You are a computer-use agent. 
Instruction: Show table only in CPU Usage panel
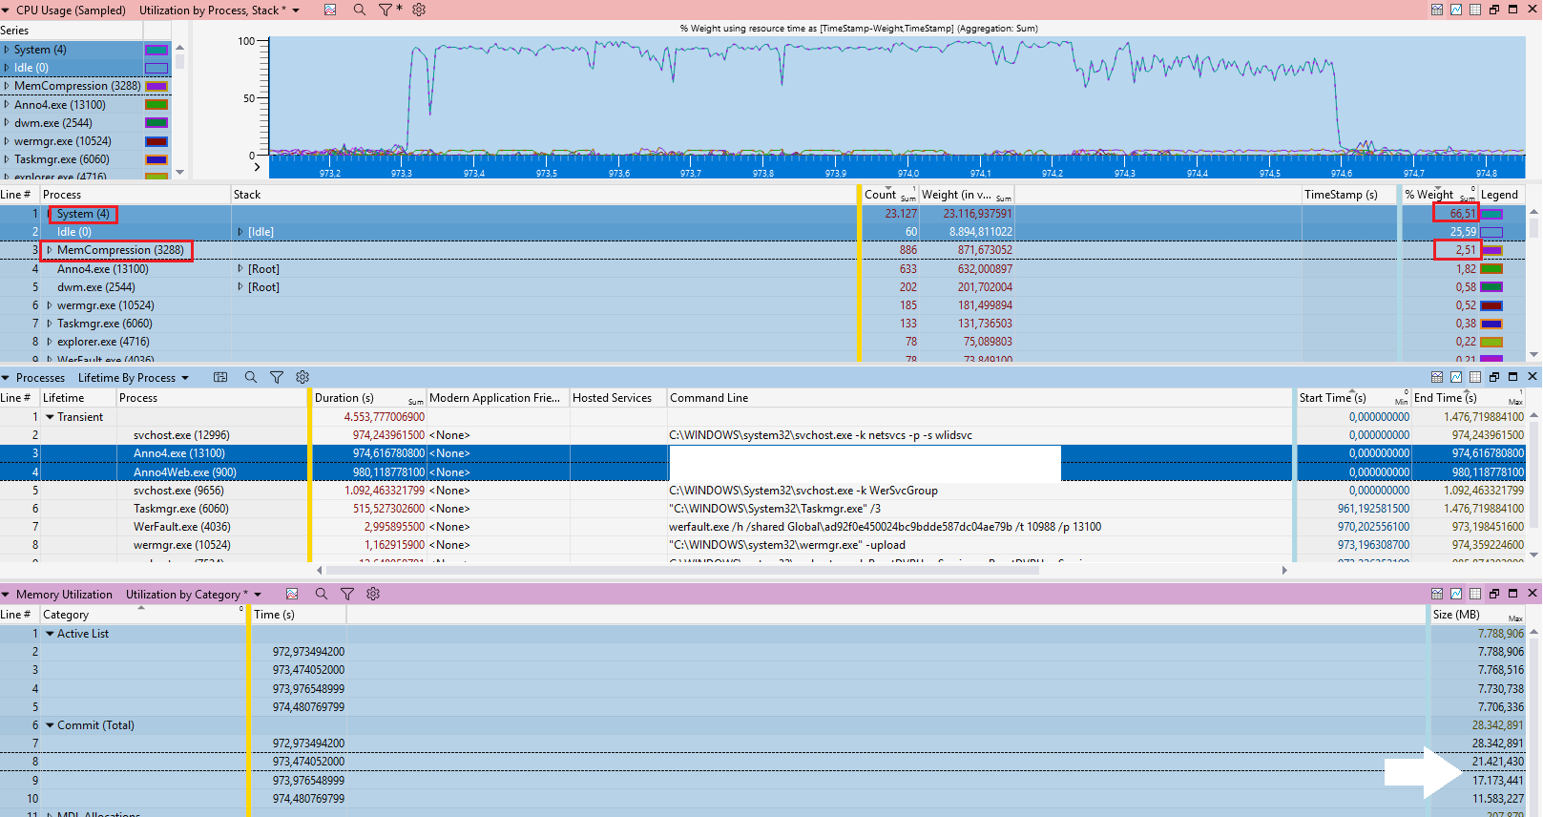point(1475,10)
